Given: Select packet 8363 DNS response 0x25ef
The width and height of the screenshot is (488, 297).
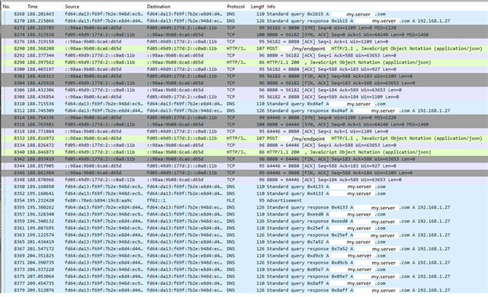Looking at the screenshot, I should tap(244, 235).
